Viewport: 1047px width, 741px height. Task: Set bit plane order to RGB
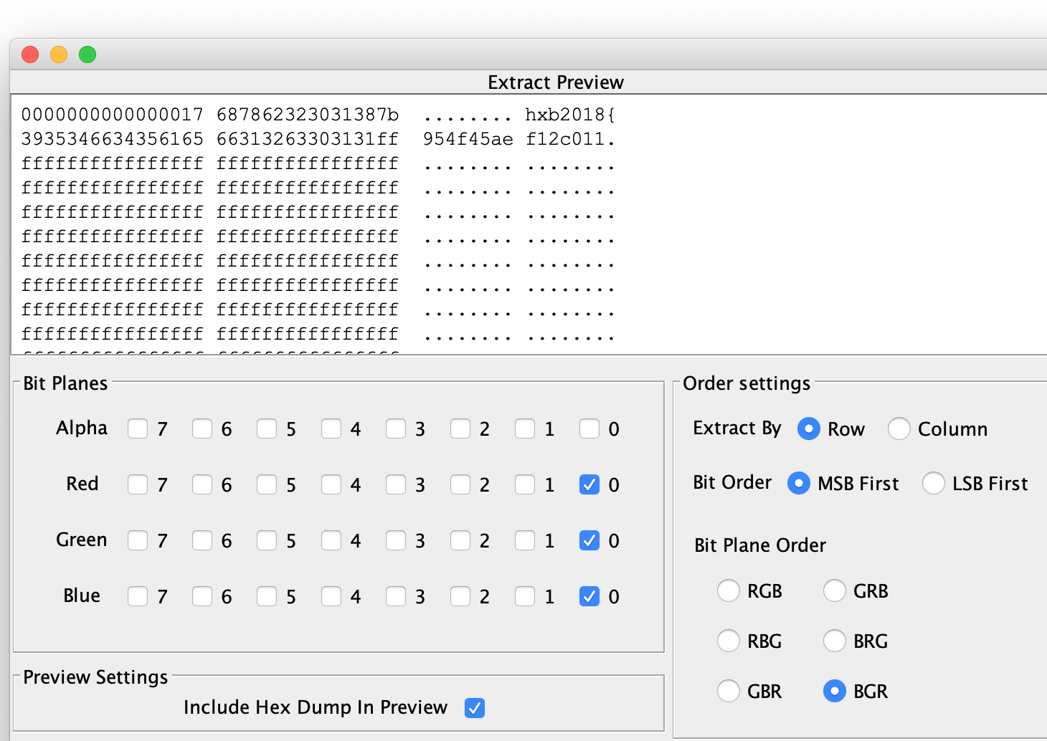pos(729,591)
